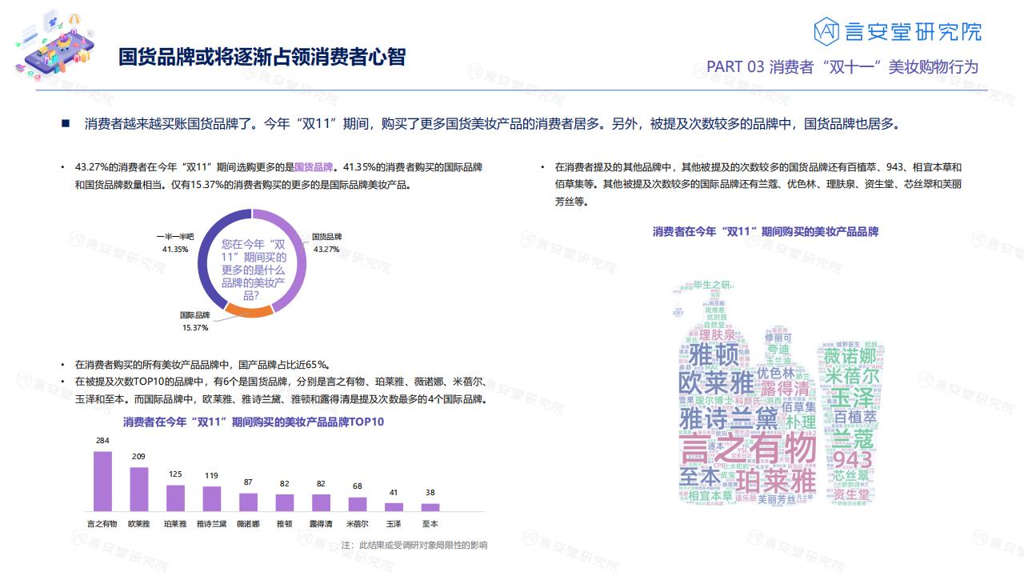Click the slide title 国货品牌或将逐渐占领消费者心智
The height and width of the screenshot is (576, 1024).
click(x=262, y=57)
